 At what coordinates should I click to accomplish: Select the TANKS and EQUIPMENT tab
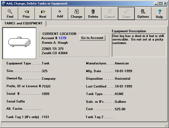click(x=24, y=24)
